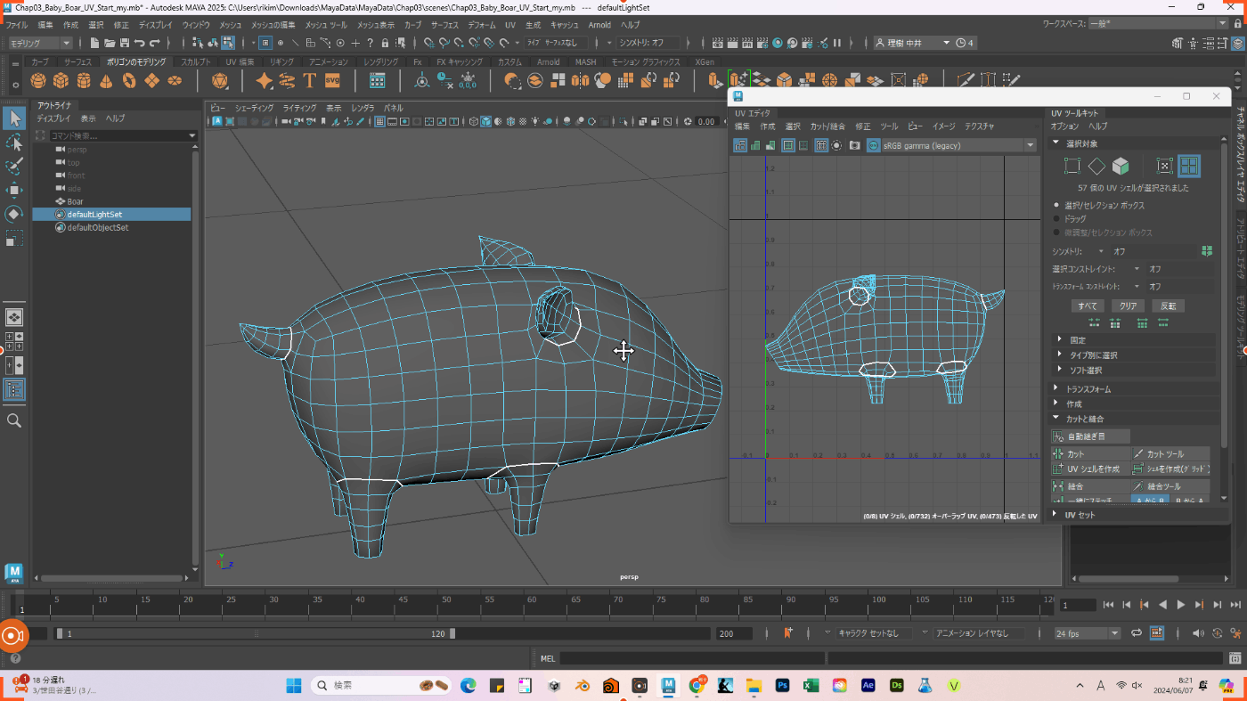The width and height of the screenshot is (1247, 701).
Task: Click the New scene file icon
Action: 94,43
